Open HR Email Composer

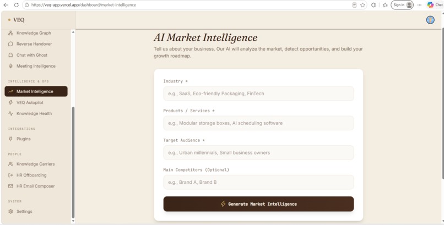click(35, 186)
